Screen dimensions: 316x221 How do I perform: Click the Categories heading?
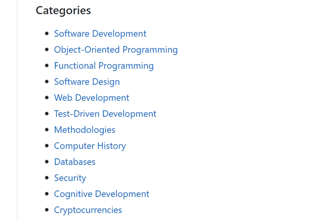tap(63, 11)
